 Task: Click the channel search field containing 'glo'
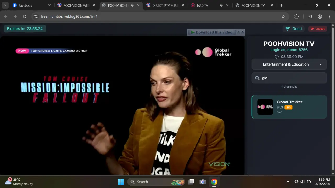[289, 78]
